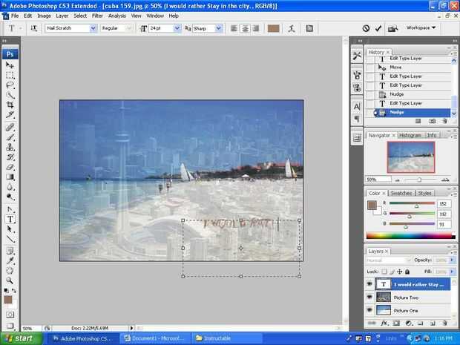Image resolution: width=460 pixels, height=345 pixels.
Task: Open the Character panel icon in dock
Action: (x=357, y=107)
